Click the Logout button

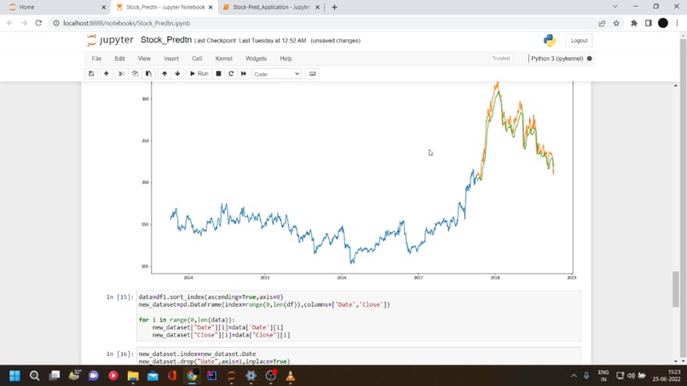(579, 40)
